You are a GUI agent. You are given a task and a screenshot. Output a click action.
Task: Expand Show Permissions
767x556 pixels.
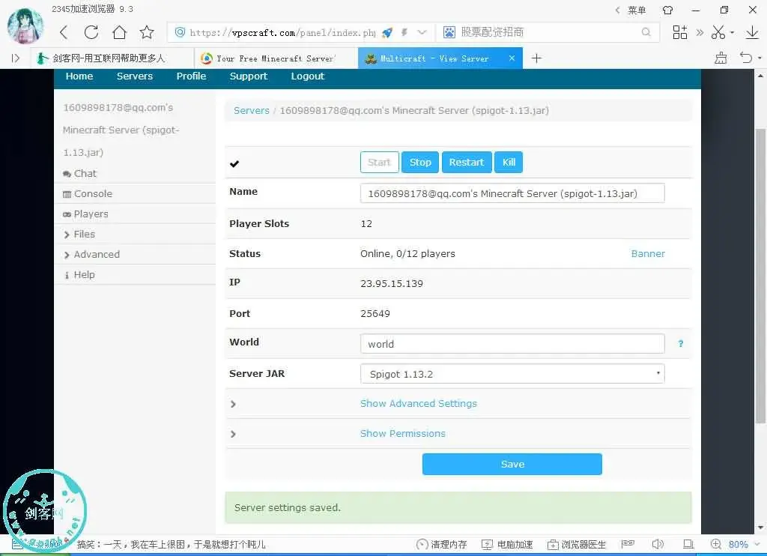402,434
